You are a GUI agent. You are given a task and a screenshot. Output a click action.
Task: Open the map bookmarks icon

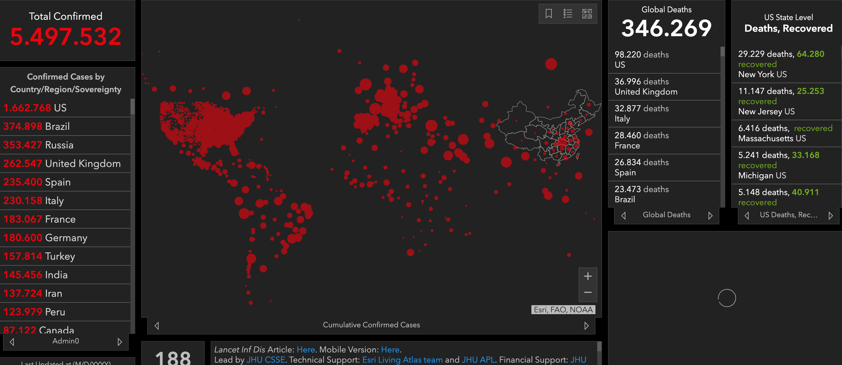pos(548,14)
